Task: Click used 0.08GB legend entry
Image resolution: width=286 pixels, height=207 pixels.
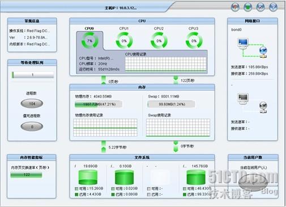Action: (x=125, y=194)
